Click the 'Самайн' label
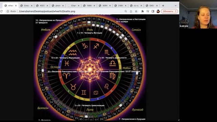217x122 pixels. [136, 29]
